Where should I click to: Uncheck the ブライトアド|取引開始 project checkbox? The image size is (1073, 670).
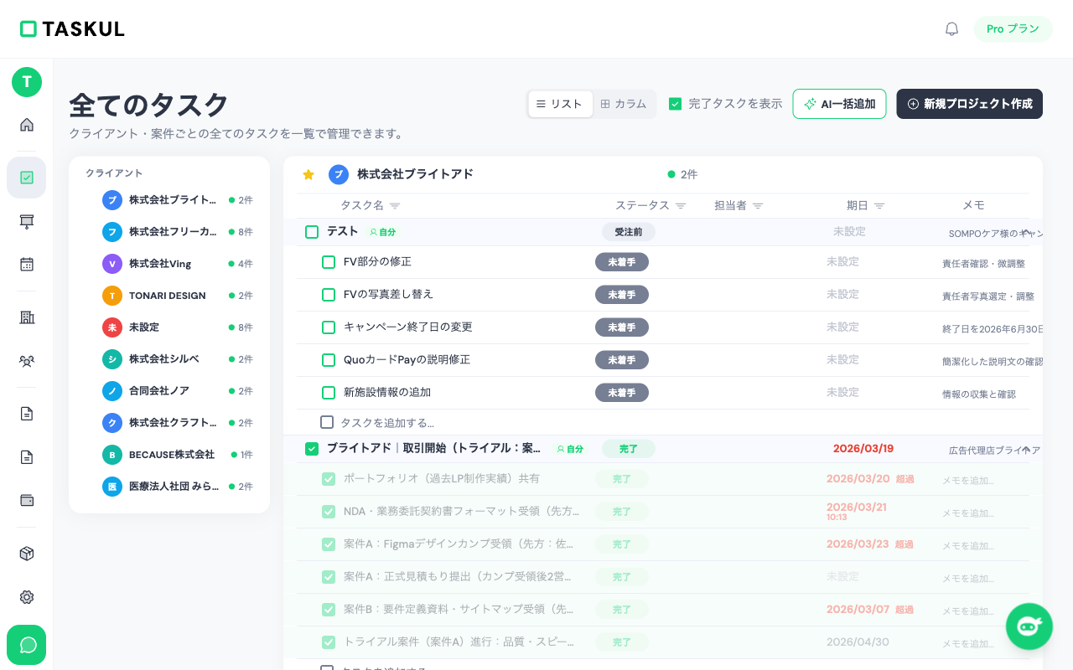click(x=312, y=449)
